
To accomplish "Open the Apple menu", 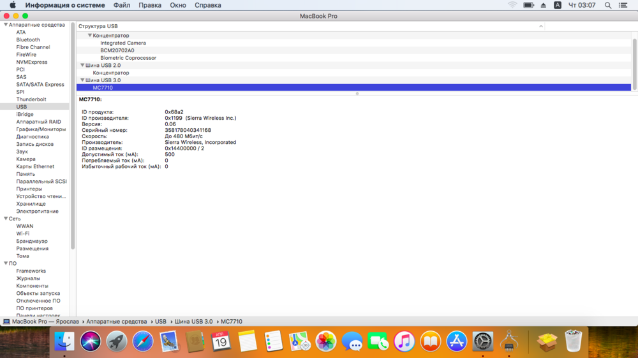I will point(12,5).
